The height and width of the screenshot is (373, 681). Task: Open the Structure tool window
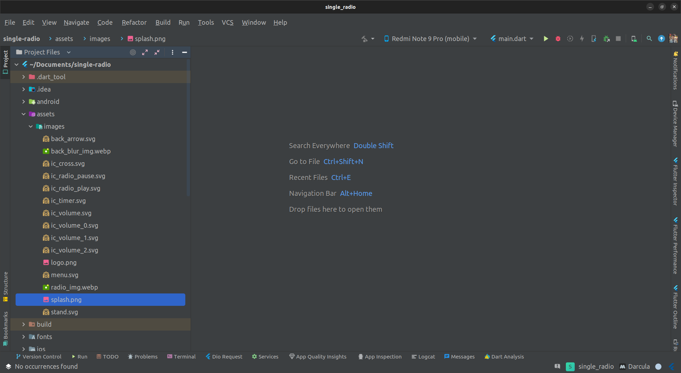(x=5, y=286)
